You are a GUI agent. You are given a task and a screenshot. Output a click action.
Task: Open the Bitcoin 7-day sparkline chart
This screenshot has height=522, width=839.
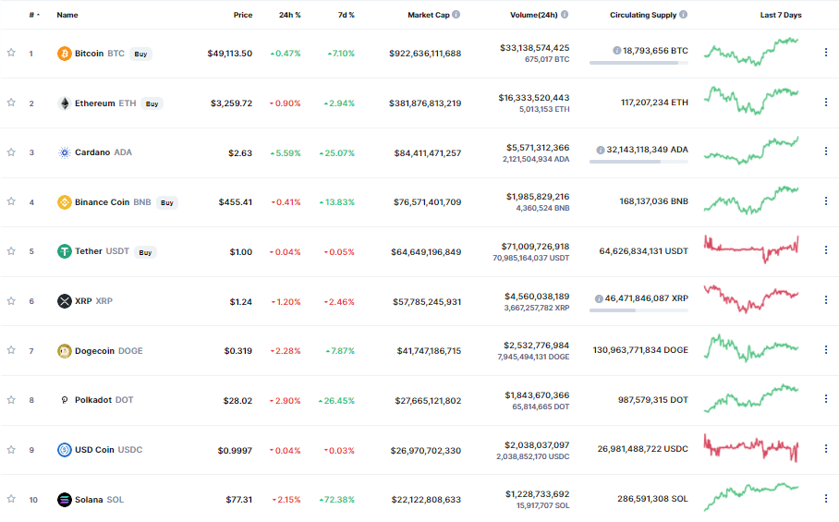(x=751, y=52)
